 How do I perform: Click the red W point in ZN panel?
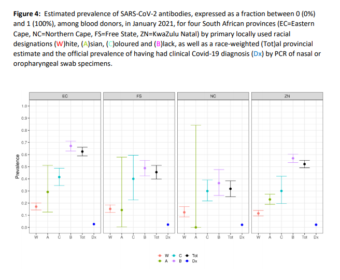258,213
